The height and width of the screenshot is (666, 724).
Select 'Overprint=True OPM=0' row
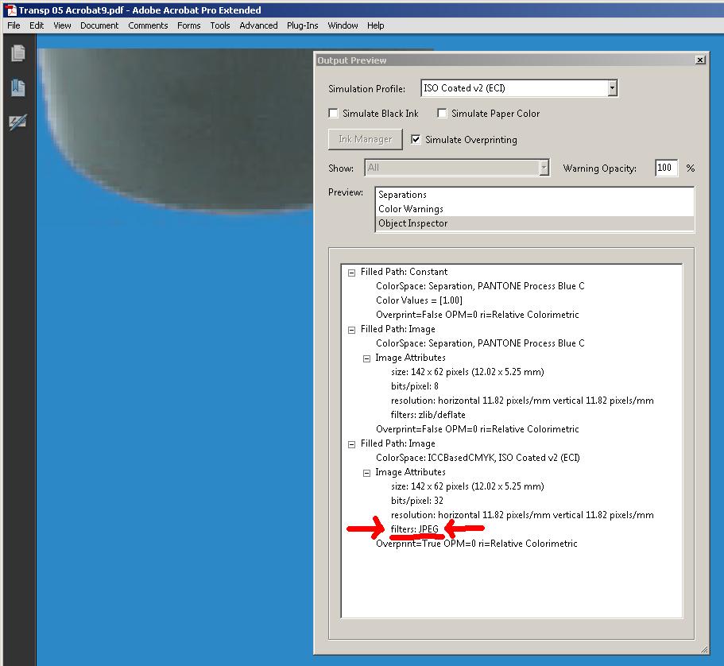pos(476,544)
